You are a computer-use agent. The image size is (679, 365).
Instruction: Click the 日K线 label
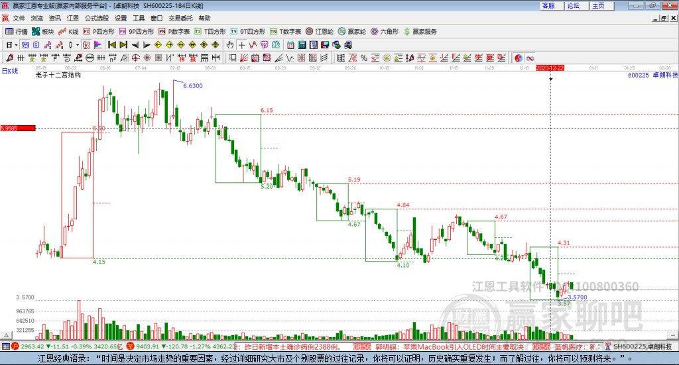(x=10, y=71)
